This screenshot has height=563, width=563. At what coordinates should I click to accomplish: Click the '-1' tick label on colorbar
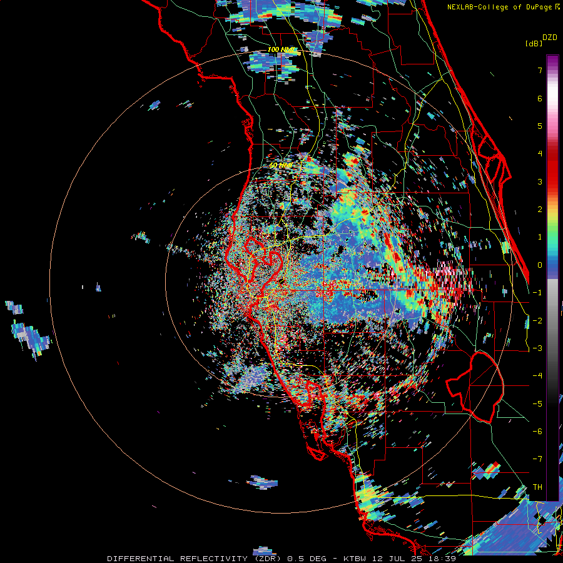click(537, 293)
